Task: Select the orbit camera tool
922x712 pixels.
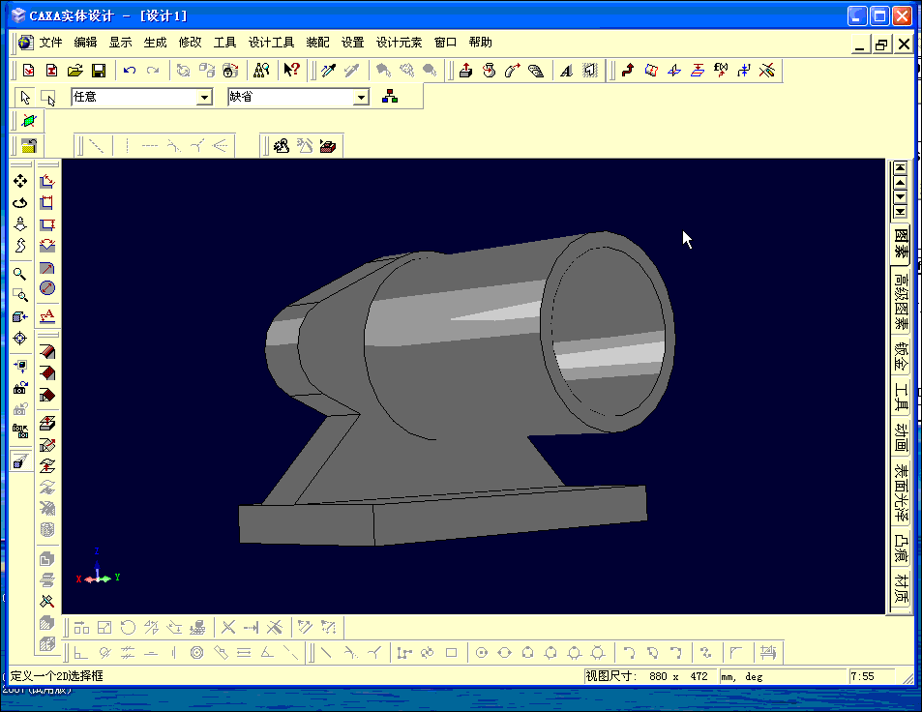Action: [20, 203]
